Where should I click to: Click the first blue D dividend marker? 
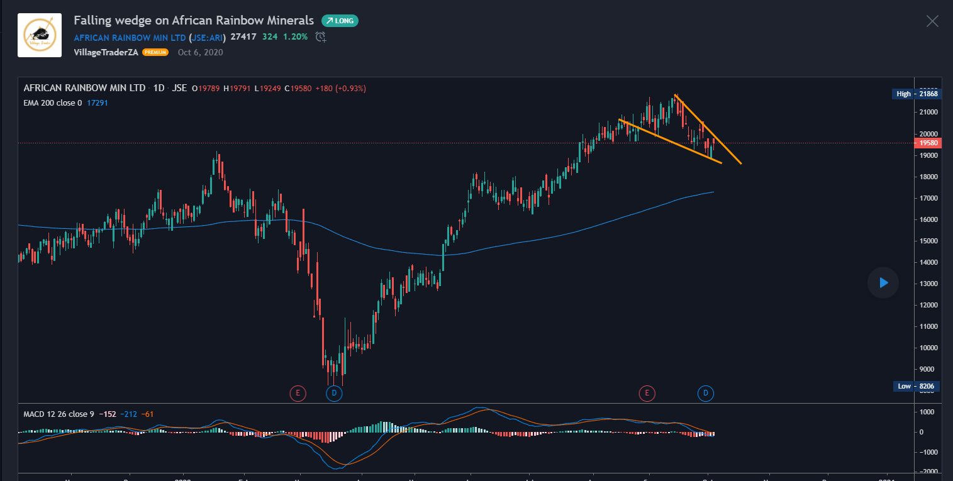334,394
